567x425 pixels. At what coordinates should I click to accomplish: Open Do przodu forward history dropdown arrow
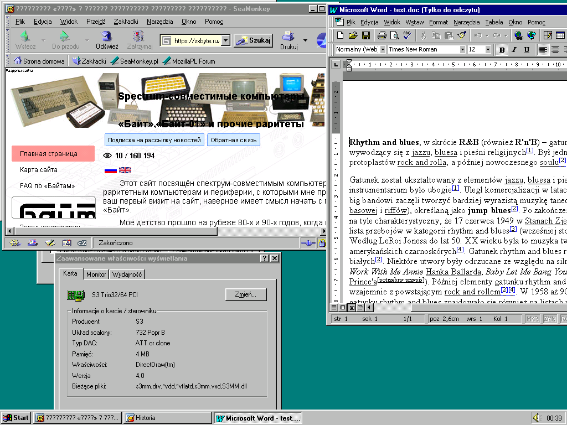(87, 40)
